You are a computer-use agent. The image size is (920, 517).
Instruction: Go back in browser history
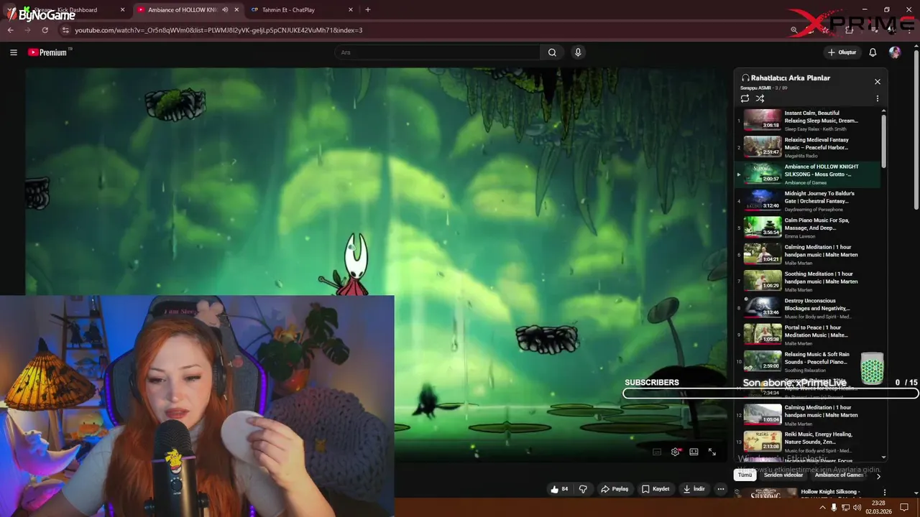click(10, 30)
